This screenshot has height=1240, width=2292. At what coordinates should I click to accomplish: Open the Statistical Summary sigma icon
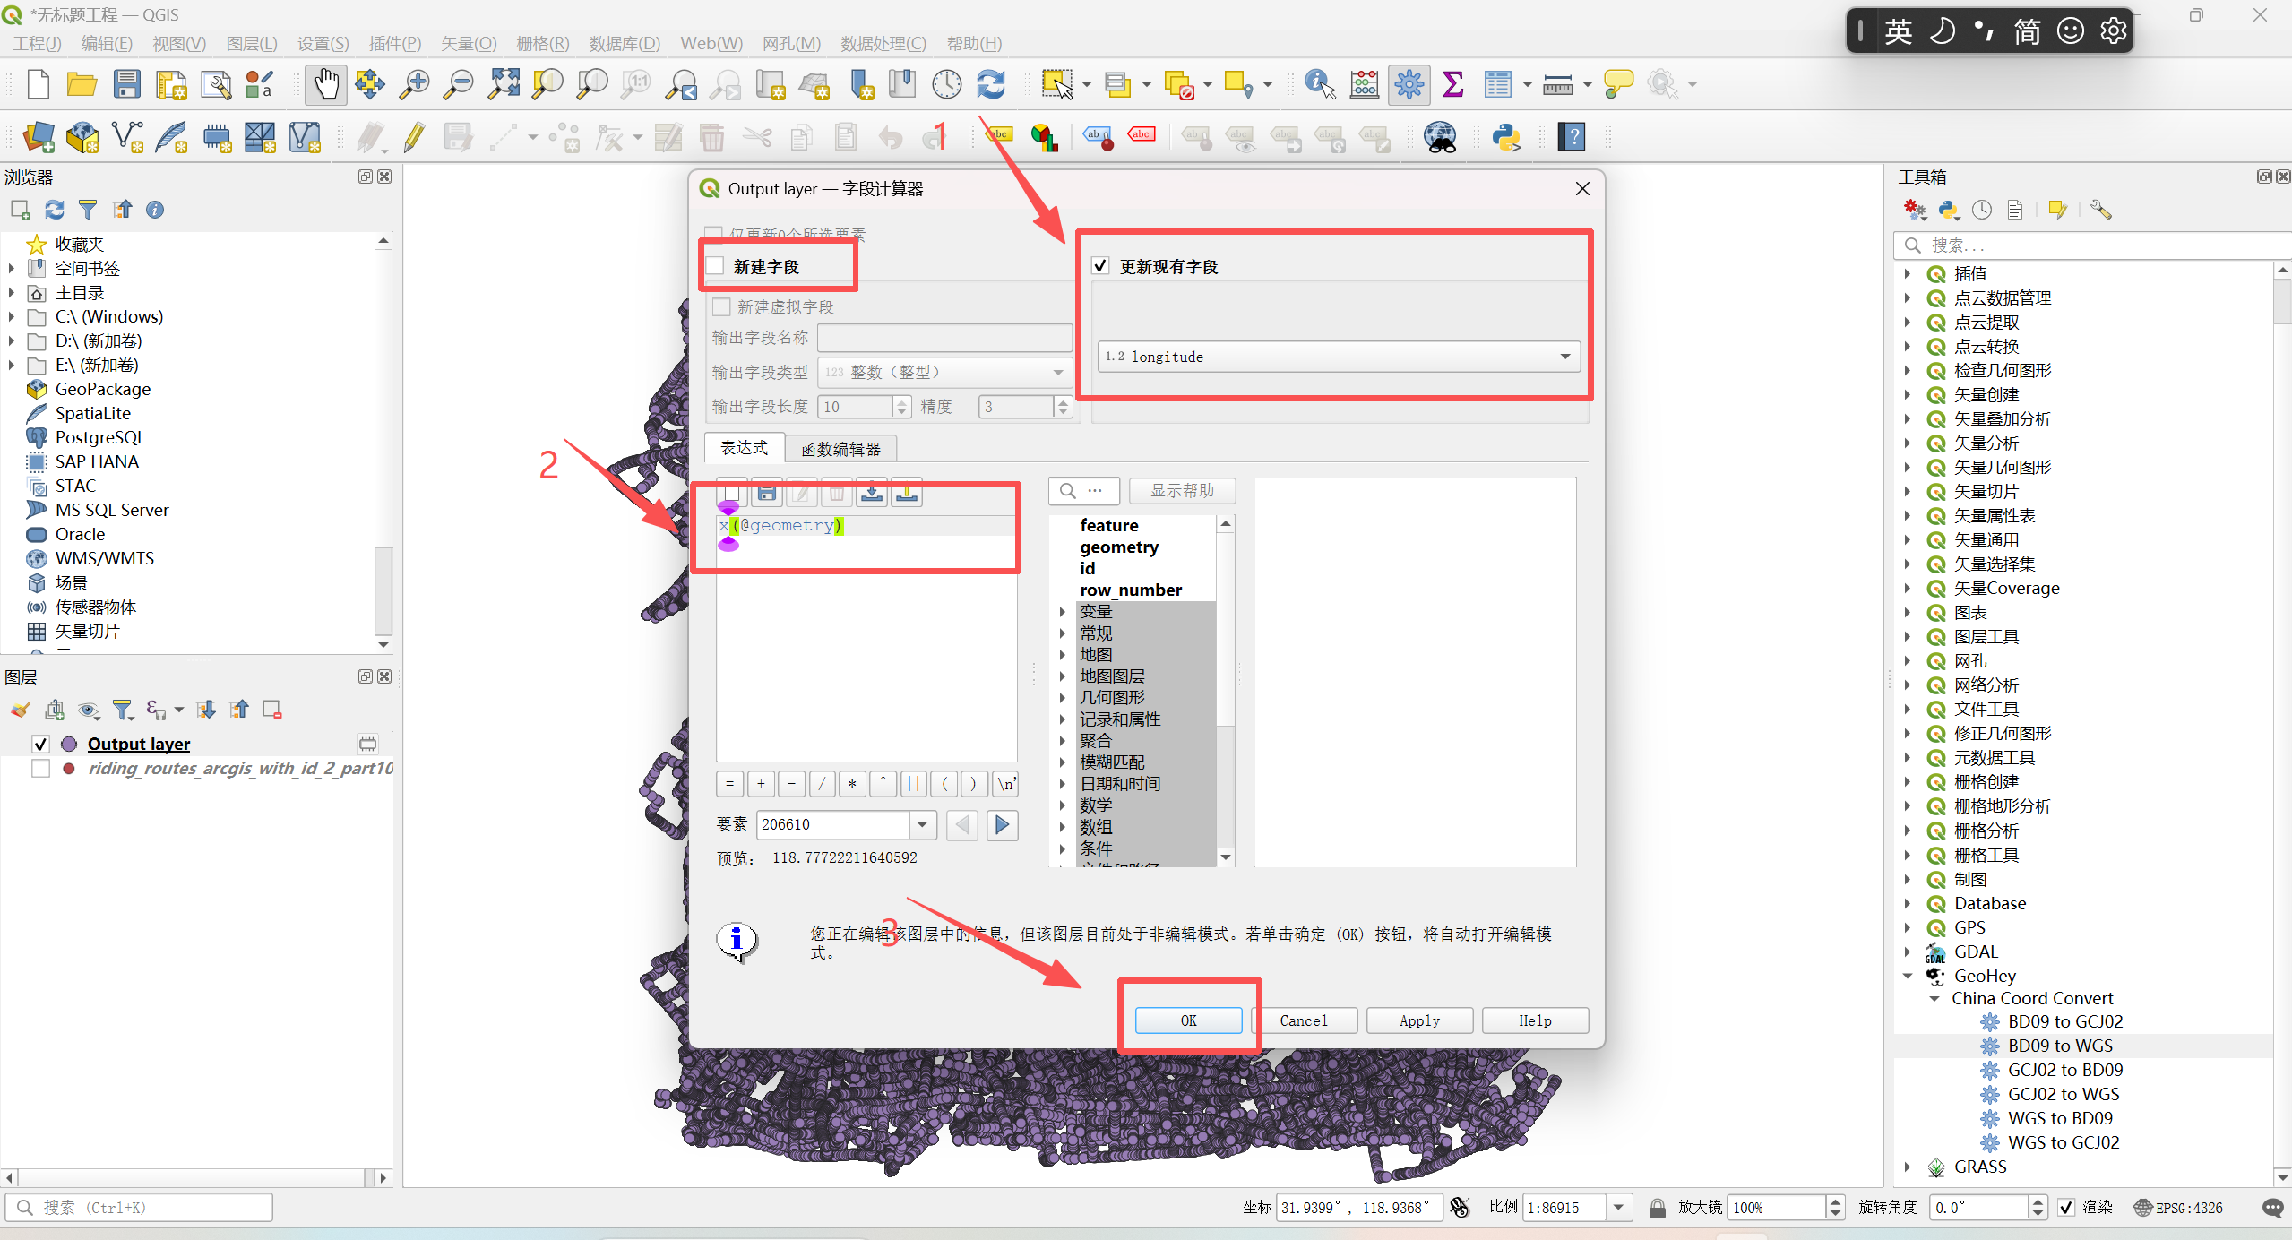[x=1453, y=85]
